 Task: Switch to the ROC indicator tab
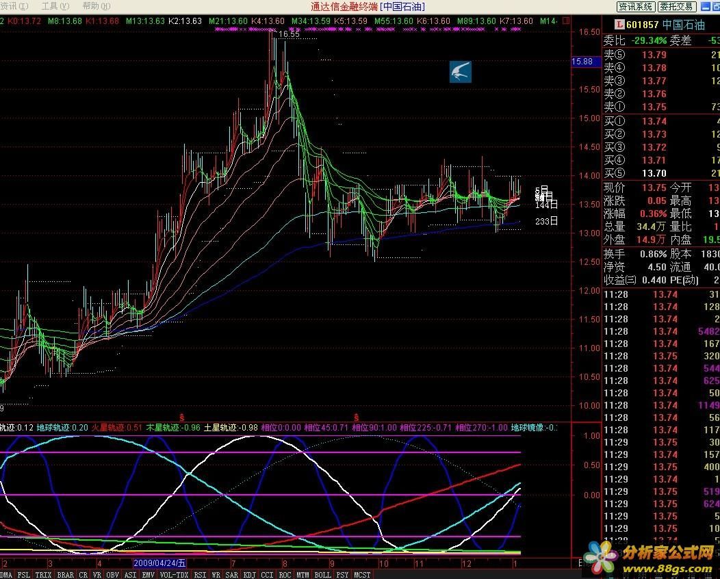click(285, 574)
